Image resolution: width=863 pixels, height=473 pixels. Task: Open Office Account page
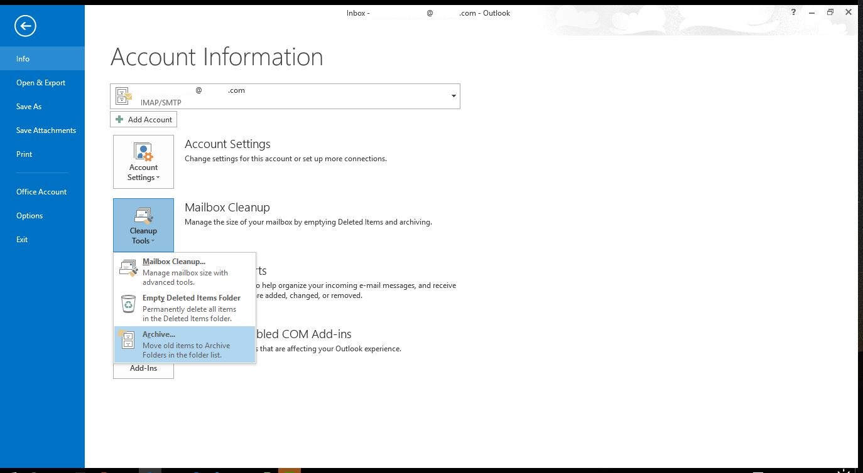[x=42, y=191]
